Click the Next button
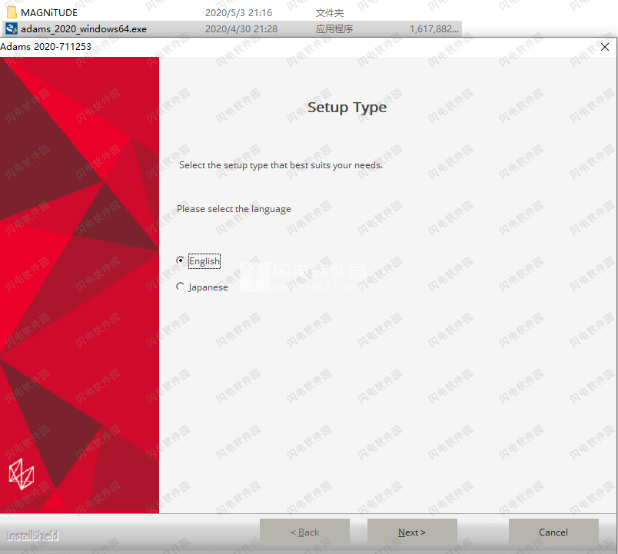 [412, 532]
